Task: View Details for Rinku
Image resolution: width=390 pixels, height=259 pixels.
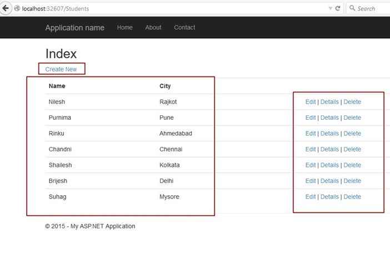Action: [x=329, y=134]
